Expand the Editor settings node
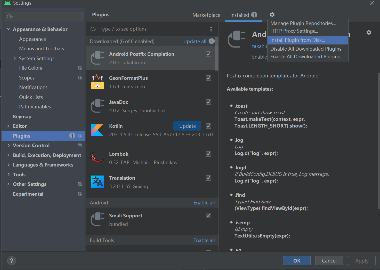380x270 pixels. click(x=9, y=126)
